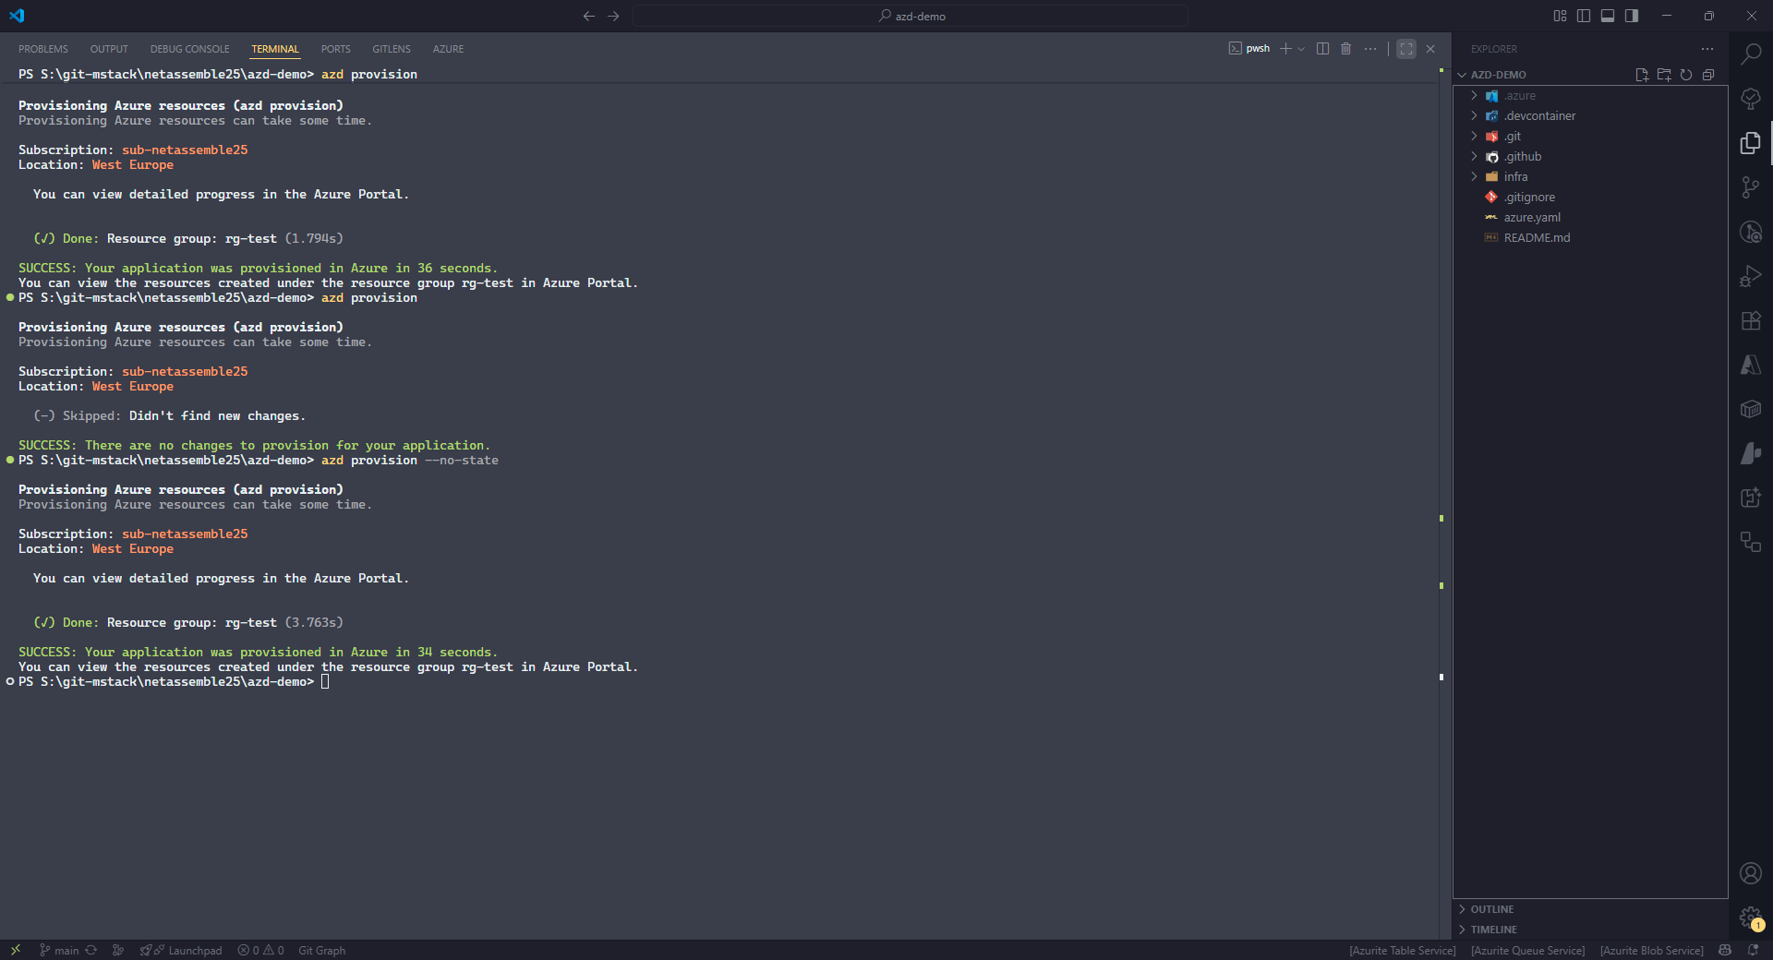Collapse all folders in Explorer

point(1708,75)
